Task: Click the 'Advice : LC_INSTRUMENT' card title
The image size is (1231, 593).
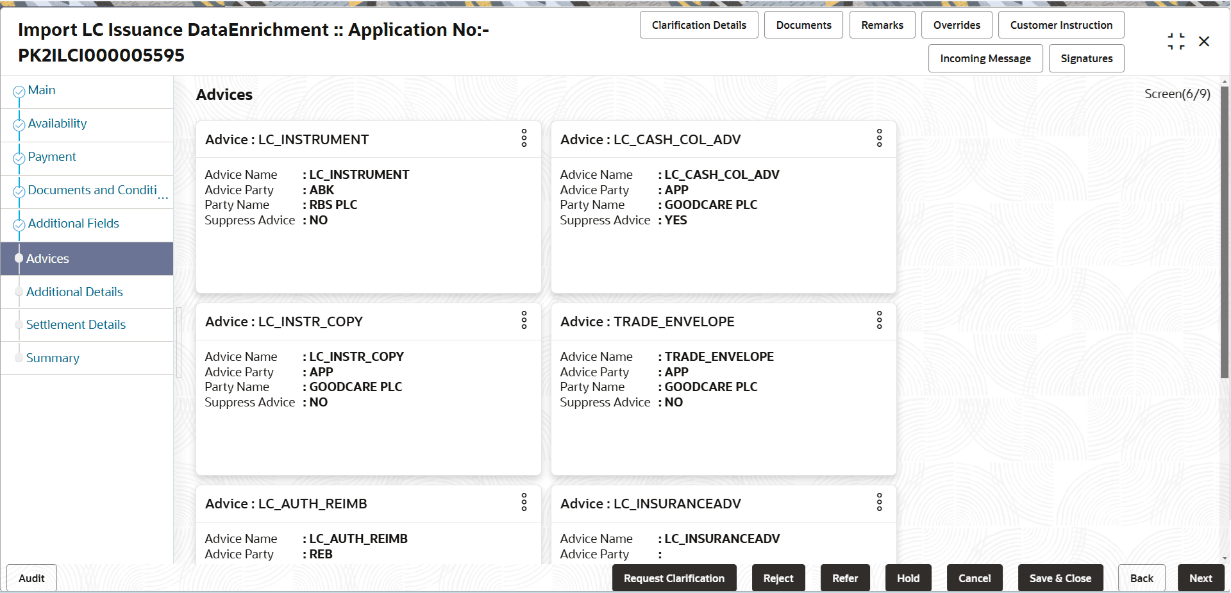Action: click(x=287, y=140)
